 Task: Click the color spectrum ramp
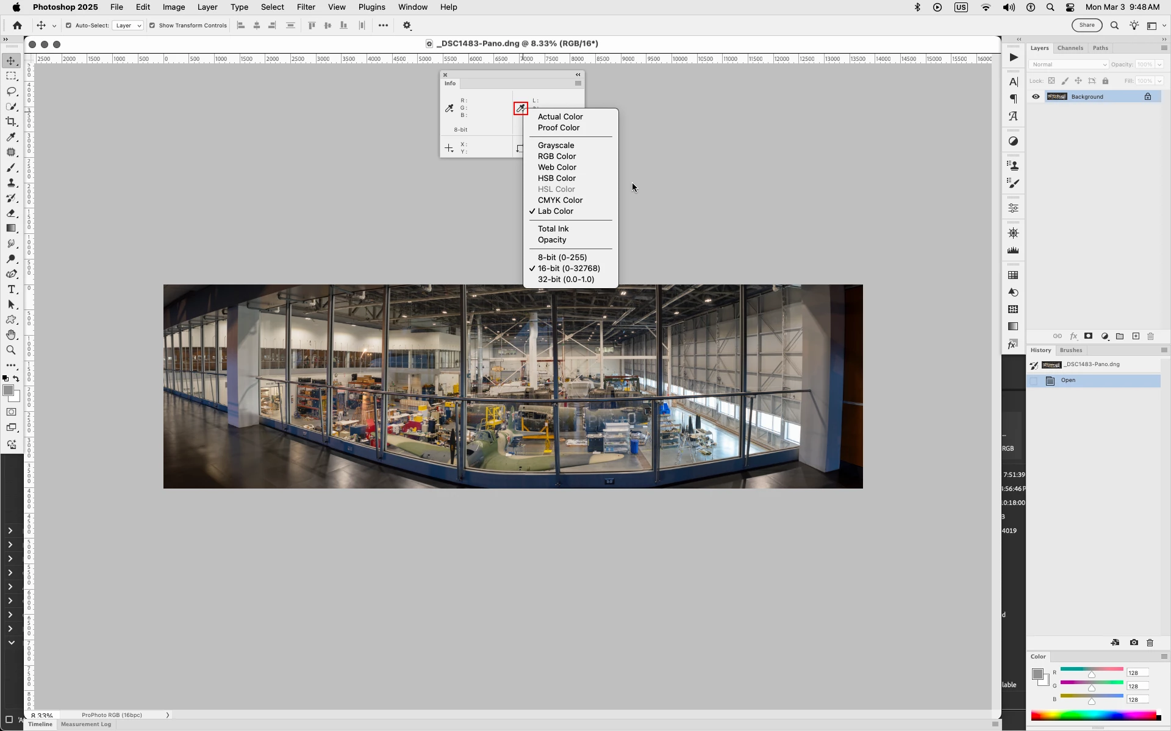[1095, 716]
